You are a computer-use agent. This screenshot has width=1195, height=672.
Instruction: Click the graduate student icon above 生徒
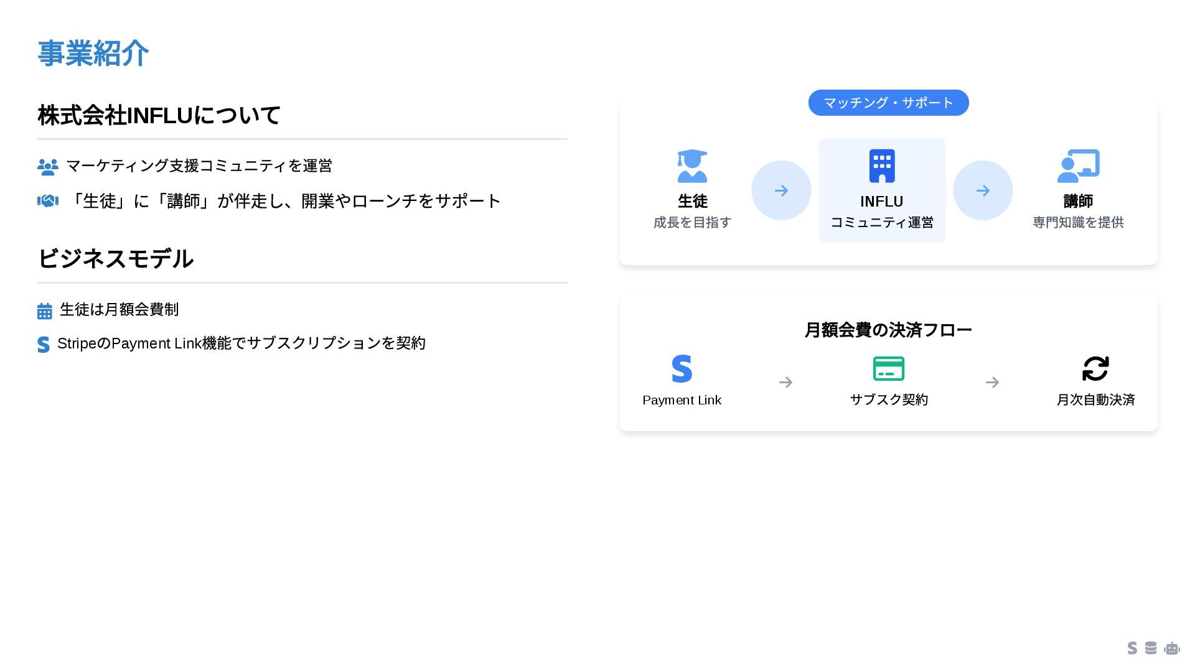[x=692, y=166]
